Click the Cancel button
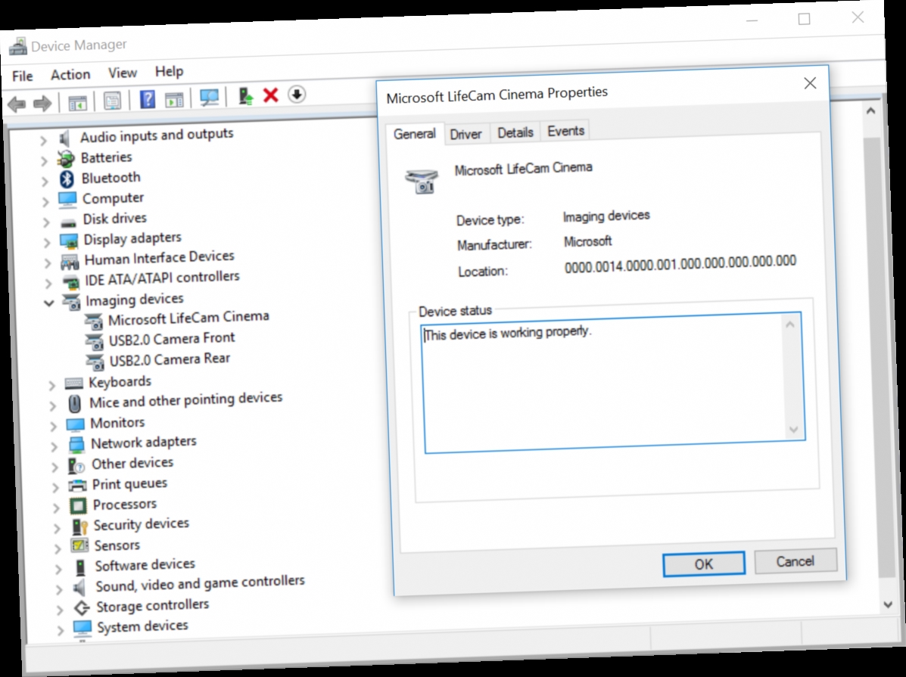This screenshot has height=677, width=906. pos(795,561)
